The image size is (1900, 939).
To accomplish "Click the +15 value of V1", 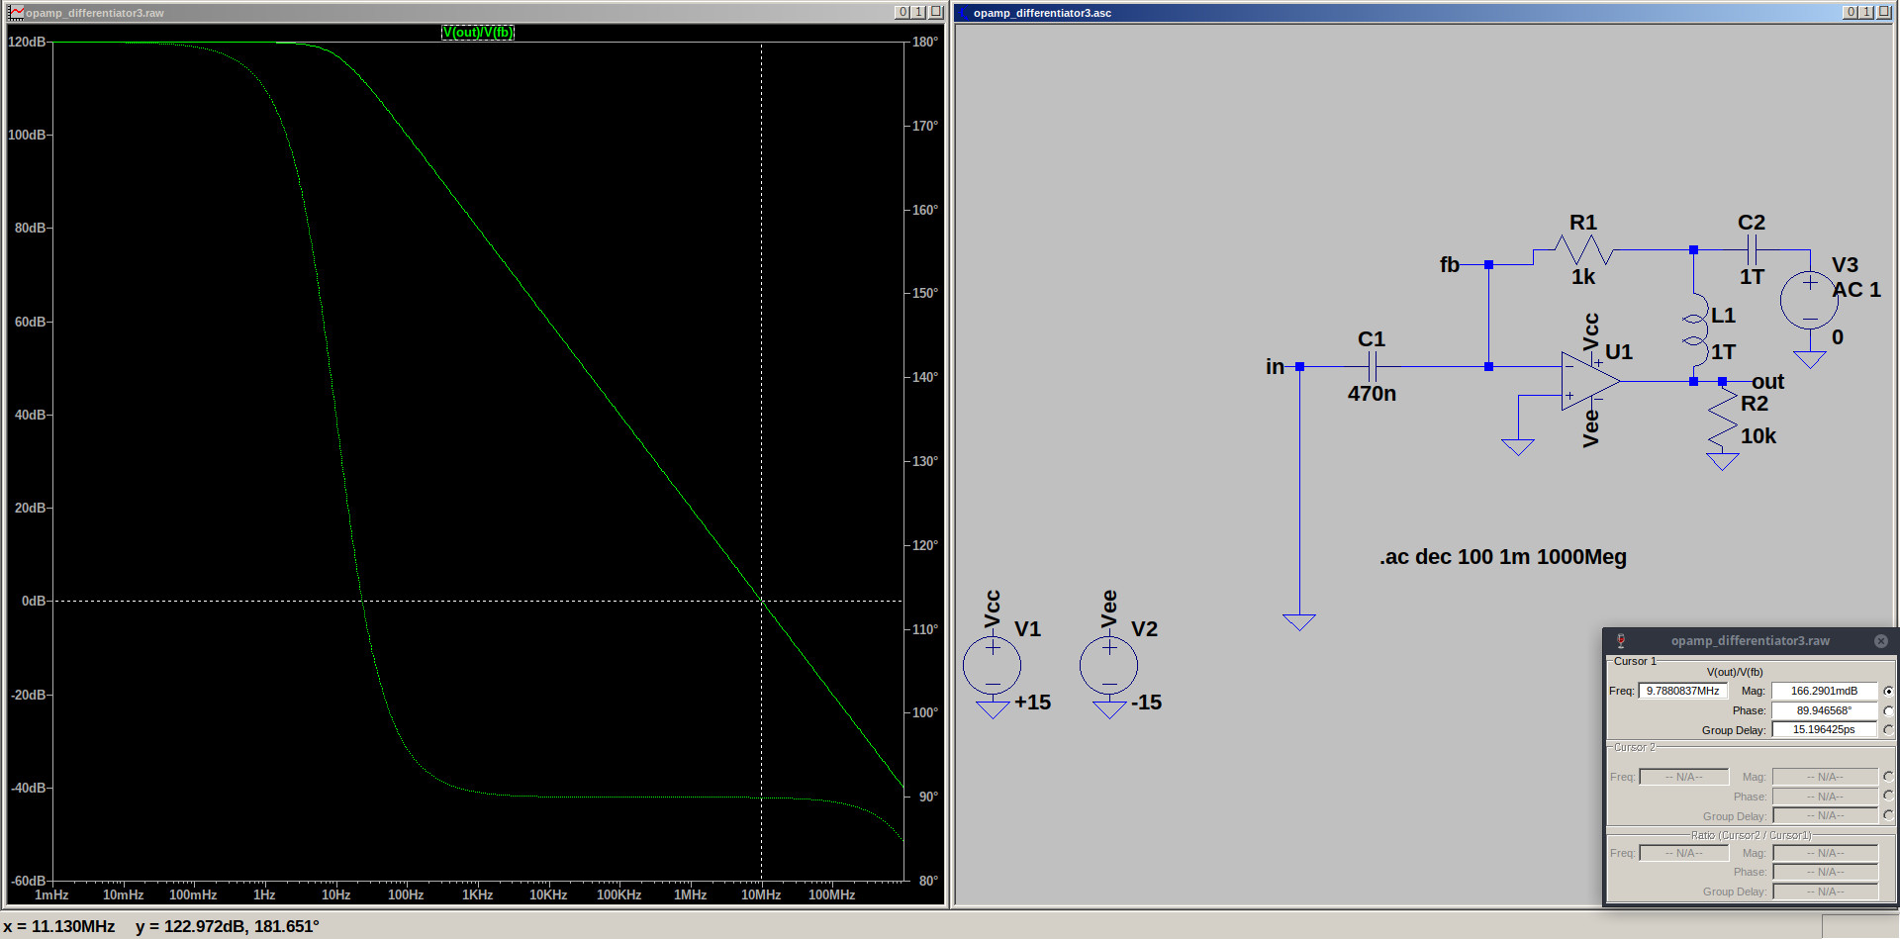I will pos(1032,703).
